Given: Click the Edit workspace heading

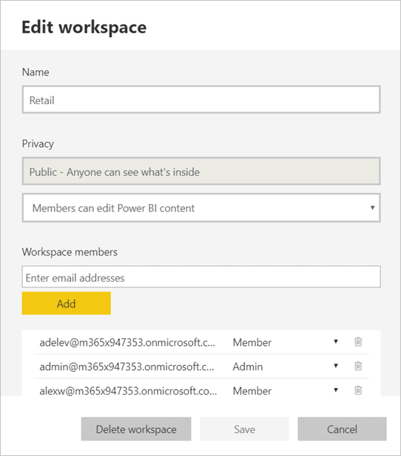Looking at the screenshot, I should (x=84, y=27).
